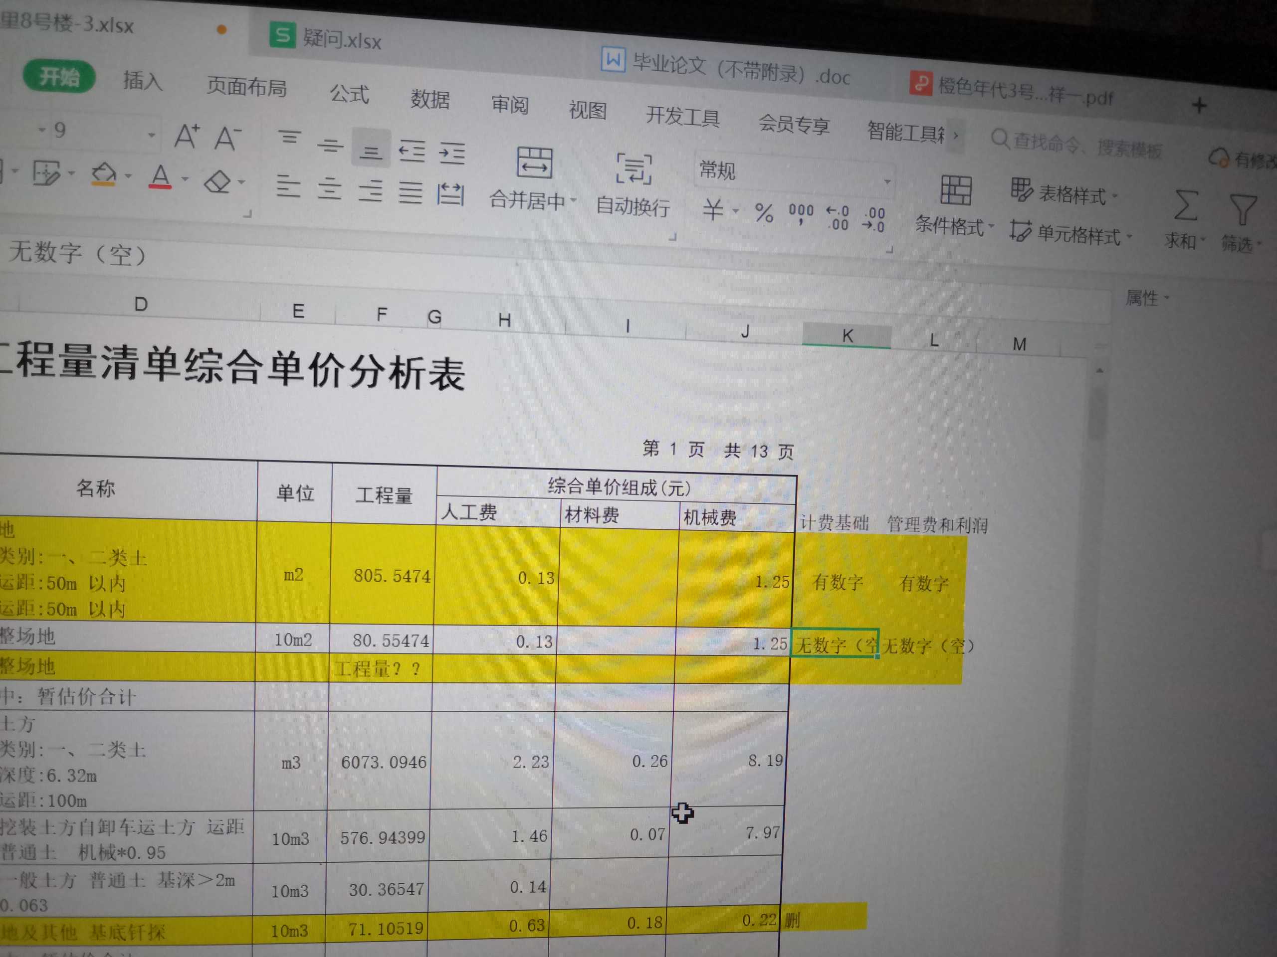Apply top vertical alignment

coord(289,137)
